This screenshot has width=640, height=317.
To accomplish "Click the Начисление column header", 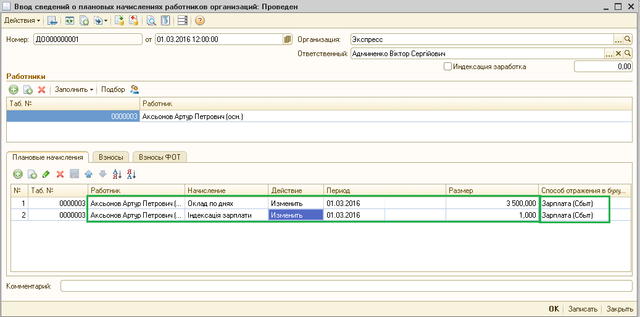I will [226, 191].
